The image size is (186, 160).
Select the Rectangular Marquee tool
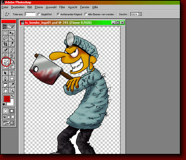pos(5,33)
